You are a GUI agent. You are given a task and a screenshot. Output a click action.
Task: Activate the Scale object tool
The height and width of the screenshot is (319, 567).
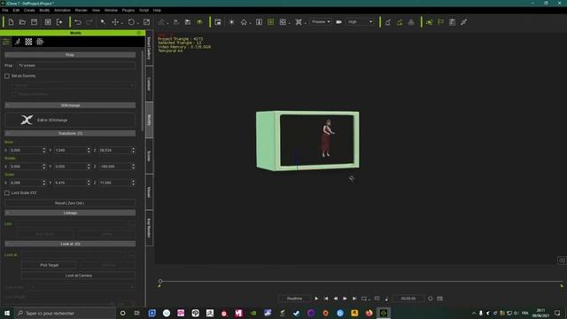(x=146, y=22)
